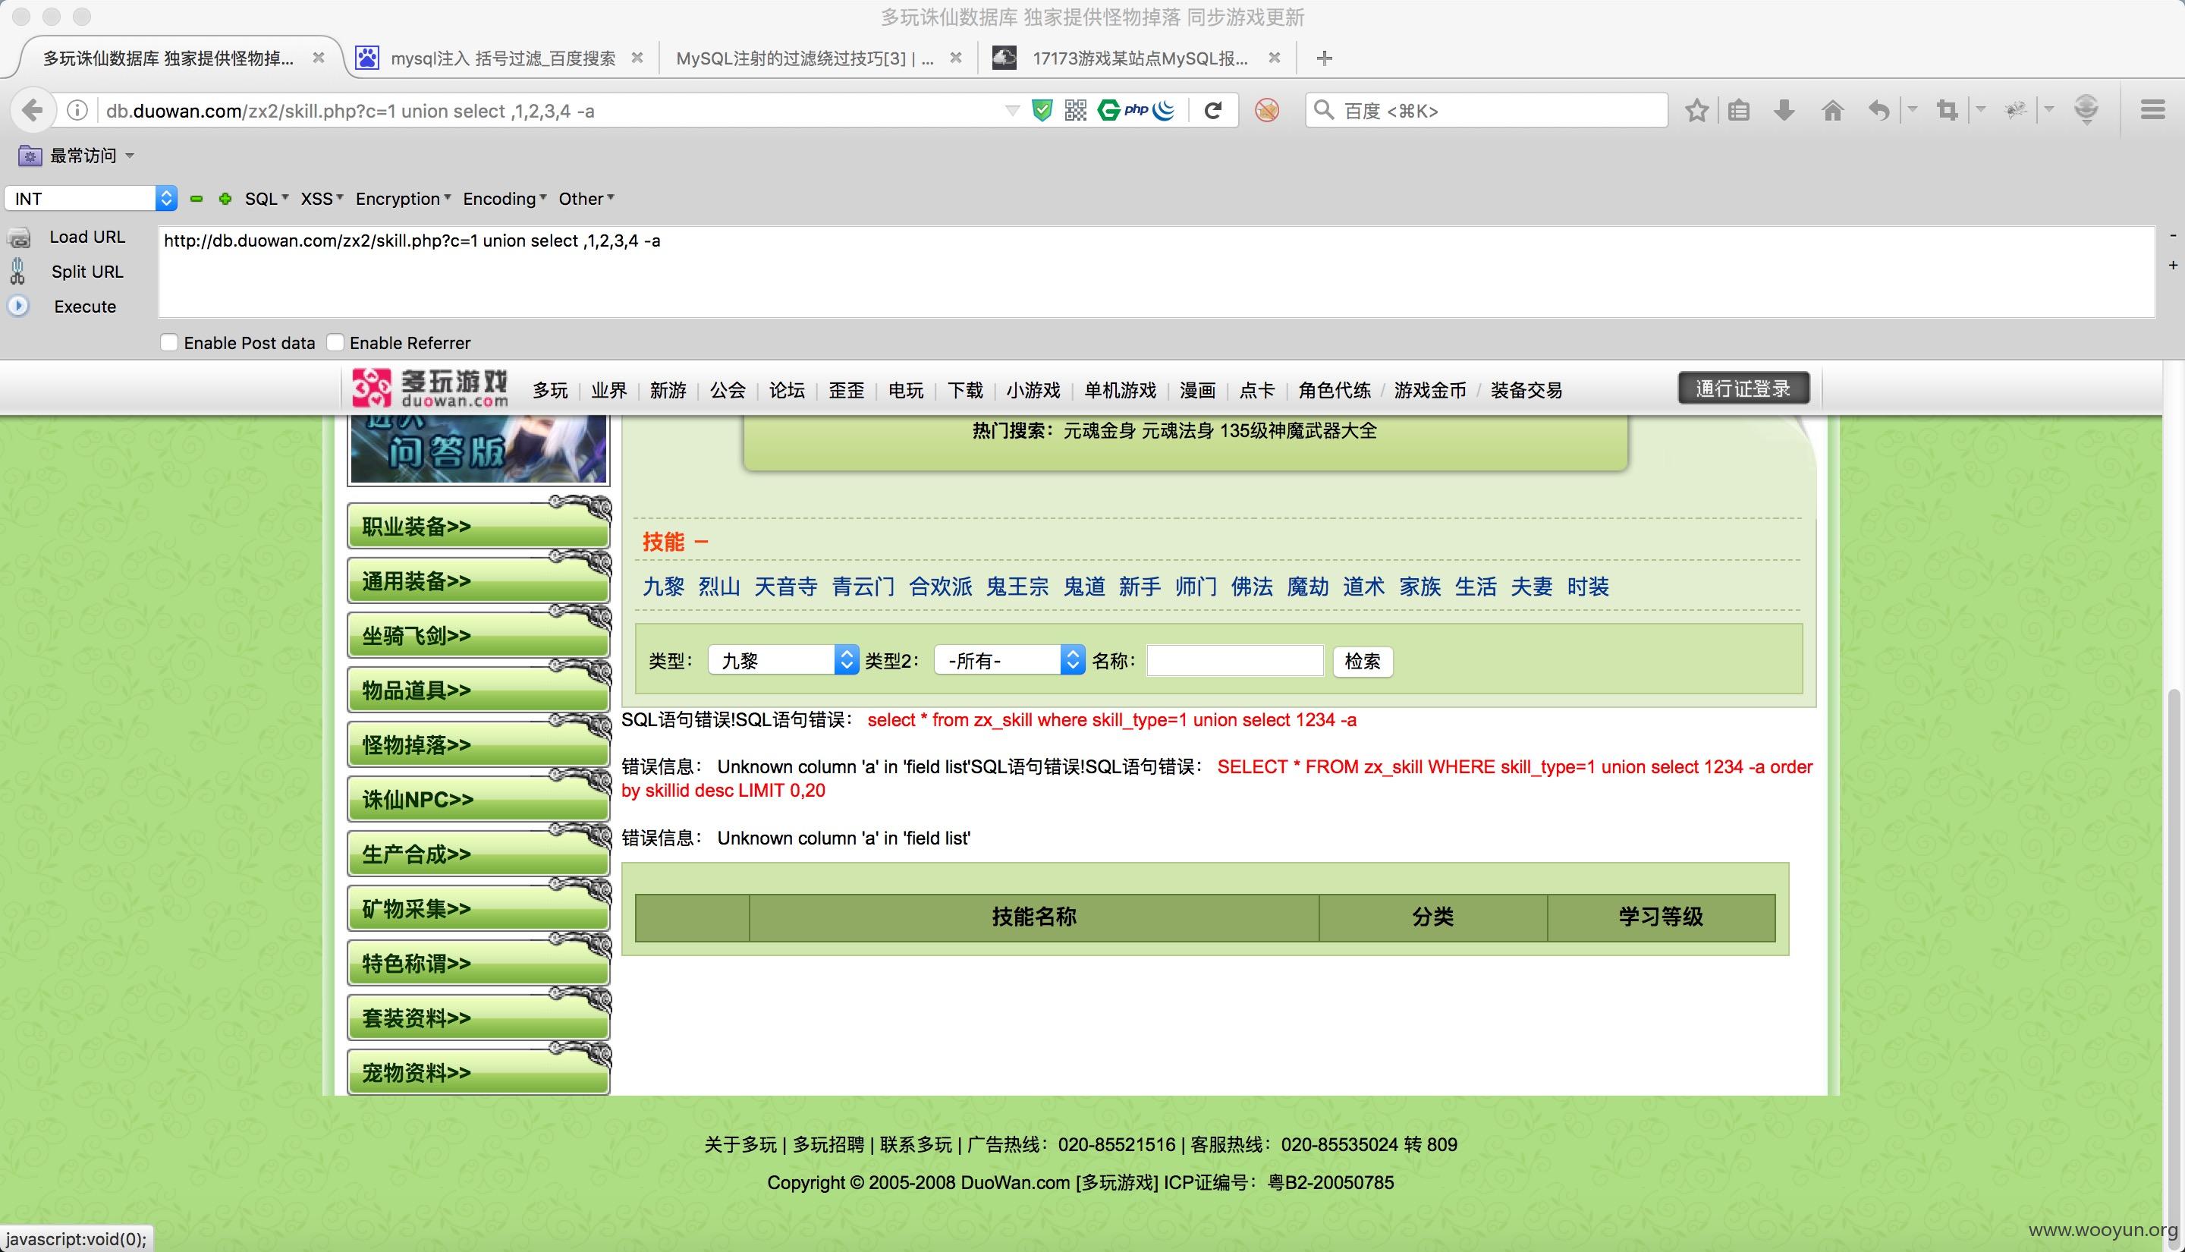Click the 检索 search button
The image size is (2185, 1252).
pos(1363,661)
